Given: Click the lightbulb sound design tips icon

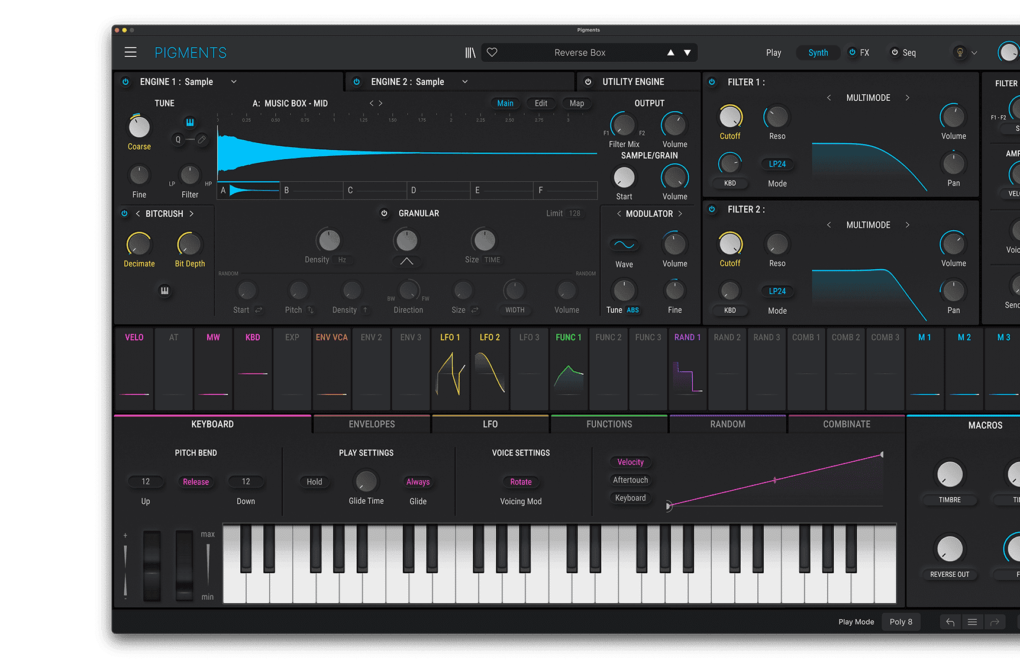Looking at the screenshot, I should coord(960,52).
